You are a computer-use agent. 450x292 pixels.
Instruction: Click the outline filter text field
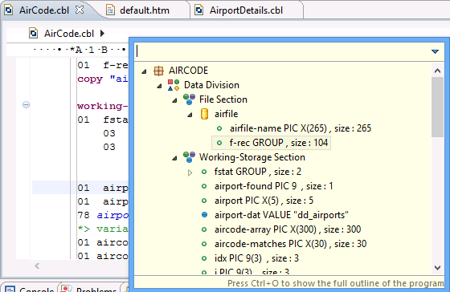283,51
